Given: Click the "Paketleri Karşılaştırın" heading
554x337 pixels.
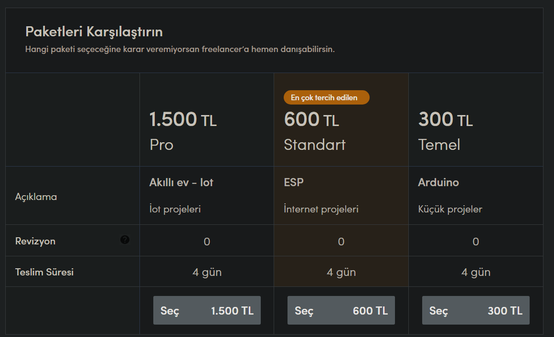Looking at the screenshot, I should [94, 32].
